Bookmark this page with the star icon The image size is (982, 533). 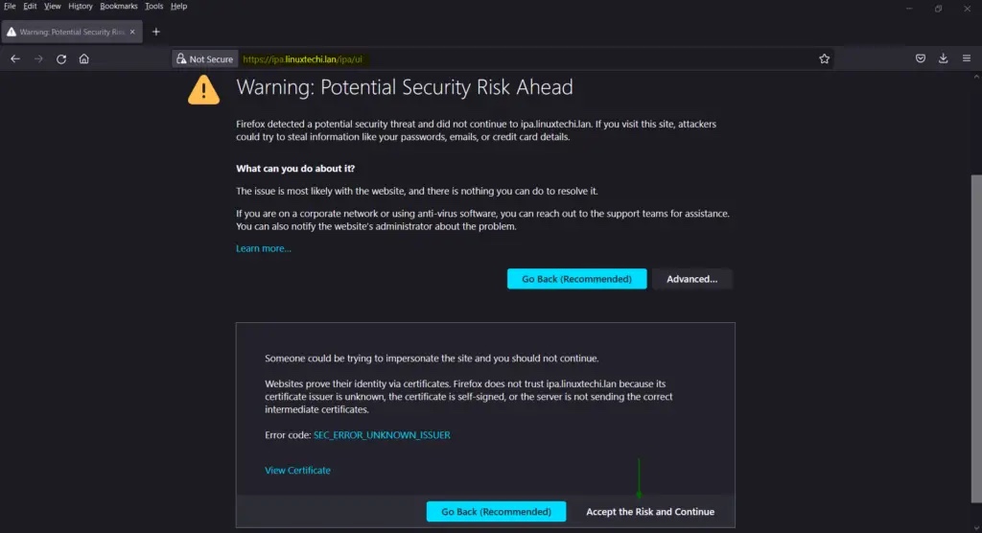pos(824,58)
